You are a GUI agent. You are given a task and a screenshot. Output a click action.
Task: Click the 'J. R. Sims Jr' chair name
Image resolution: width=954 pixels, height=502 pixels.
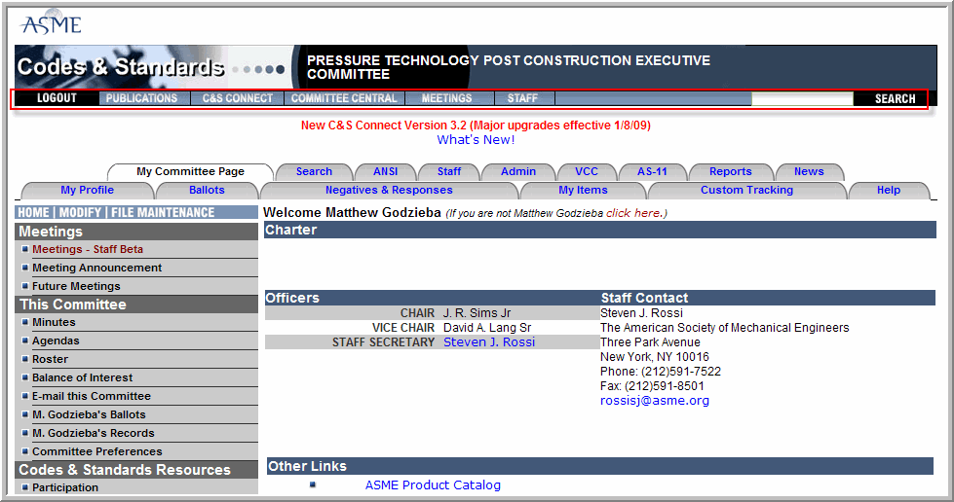pos(477,313)
